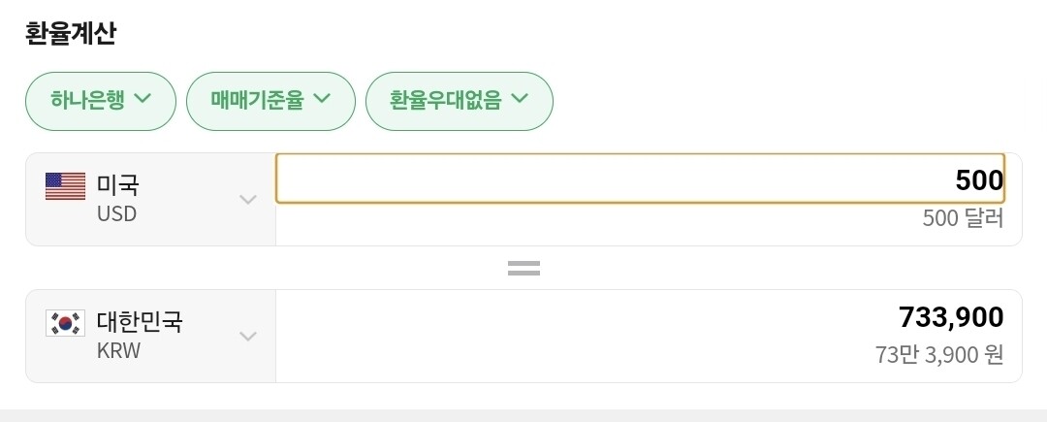Expand the USD currency selector chevron
The image size is (1047, 422).
[x=248, y=200]
